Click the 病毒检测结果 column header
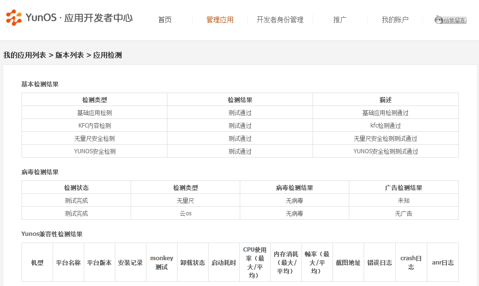Viewport: 479px width, 286px height. [294, 188]
